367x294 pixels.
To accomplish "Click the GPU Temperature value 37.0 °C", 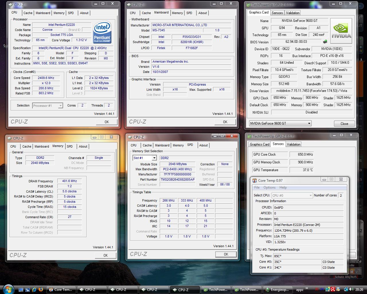I will pyautogui.click(x=302, y=170).
